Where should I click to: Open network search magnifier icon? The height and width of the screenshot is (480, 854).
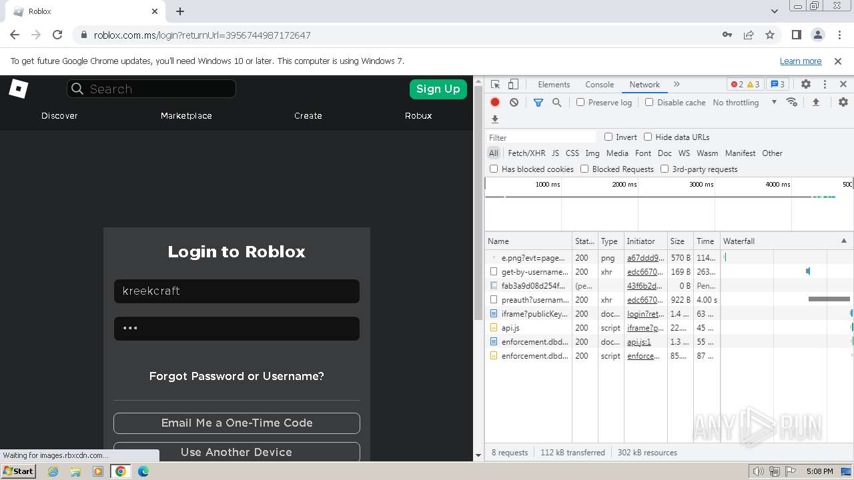pyautogui.click(x=556, y=103)
